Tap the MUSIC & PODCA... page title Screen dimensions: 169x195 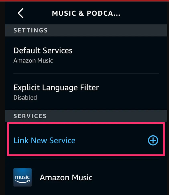point(86,13)
